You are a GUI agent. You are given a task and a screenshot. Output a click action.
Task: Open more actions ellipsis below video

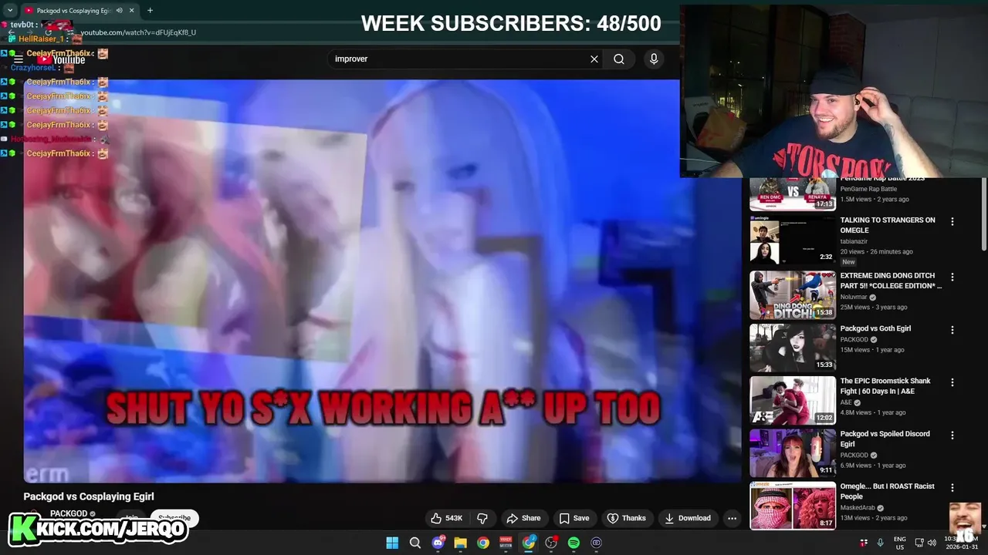tap(732, 518)
